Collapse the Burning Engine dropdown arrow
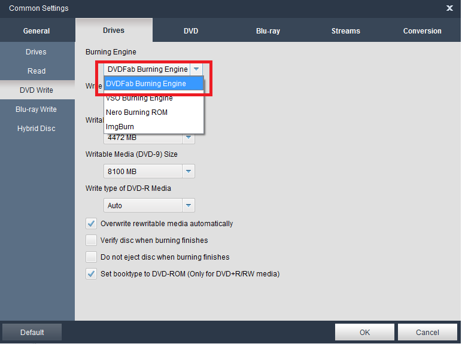The width and height of the screenshot is (462, 344). point(196,69)
